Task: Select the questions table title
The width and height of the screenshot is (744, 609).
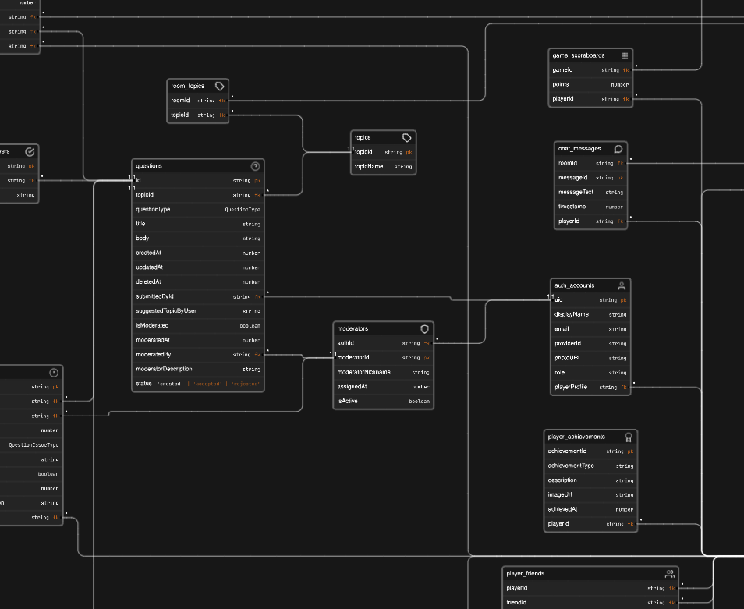Action: (x=150, y=166)
